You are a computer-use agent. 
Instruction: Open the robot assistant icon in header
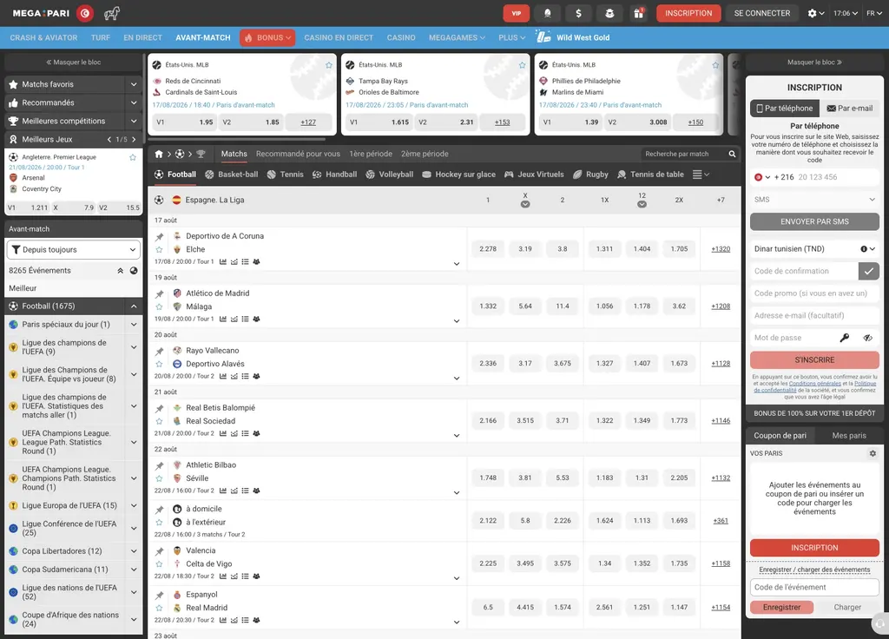(609, 13)
